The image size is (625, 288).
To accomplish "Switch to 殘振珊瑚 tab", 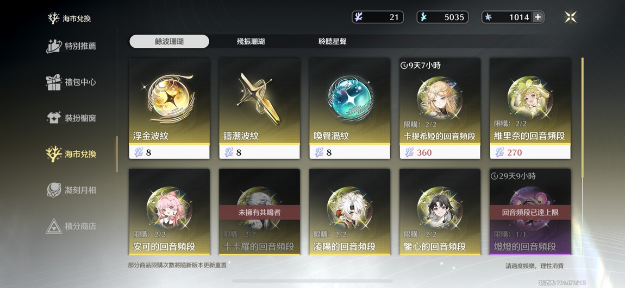I will click(x=251, y=41).
